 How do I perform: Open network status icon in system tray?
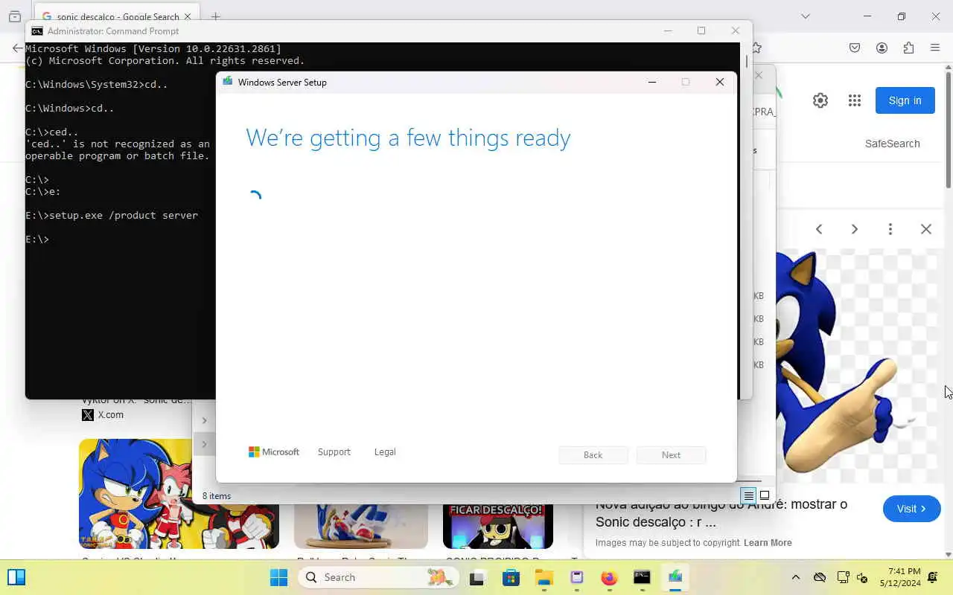coord(843,577)
